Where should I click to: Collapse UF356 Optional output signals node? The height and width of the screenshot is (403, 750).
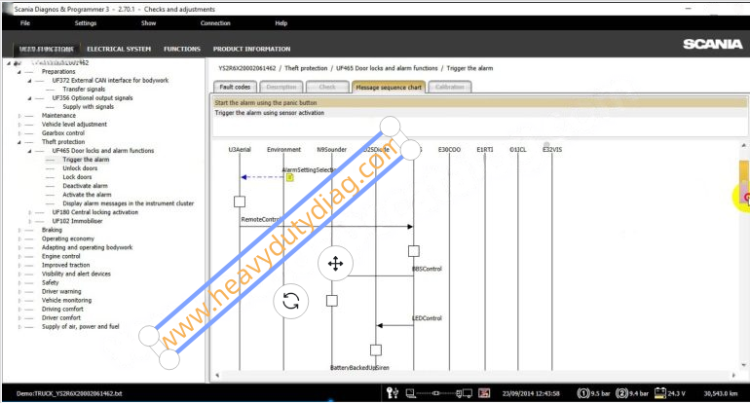coord(29,98)
